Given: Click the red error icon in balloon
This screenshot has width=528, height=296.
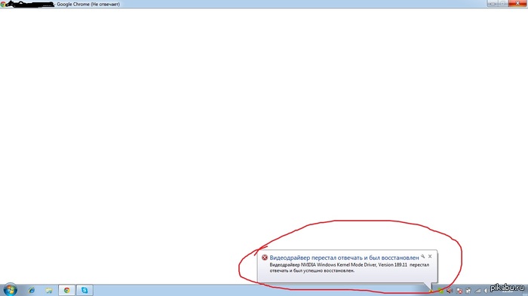Looking at the screenshot, I should [x=265, y=258].
